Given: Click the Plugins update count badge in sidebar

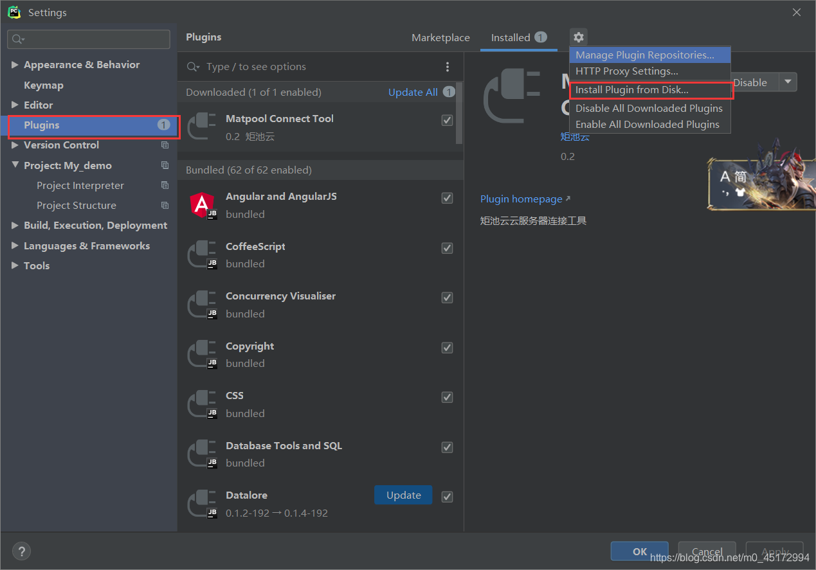Looking at the screenshot, I should click(x=164, y=125).
